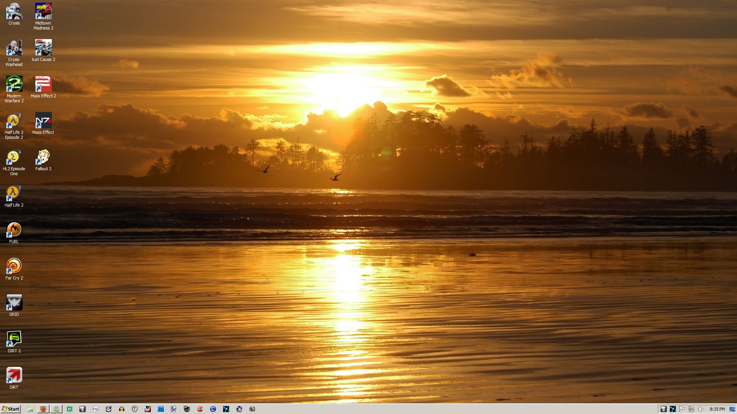This screenshot has height=414, width=737.
Task: Open Windows Explorer folder in taskbar
Action: (30, 409)
